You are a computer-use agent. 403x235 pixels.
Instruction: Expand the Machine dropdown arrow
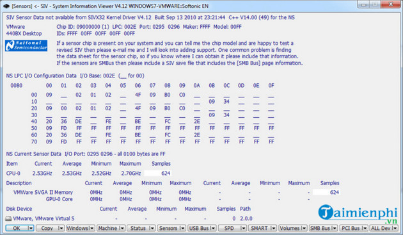[122, 228]
